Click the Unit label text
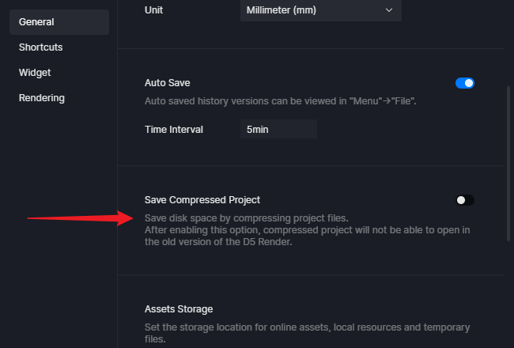514x348 pixels. 153,10
